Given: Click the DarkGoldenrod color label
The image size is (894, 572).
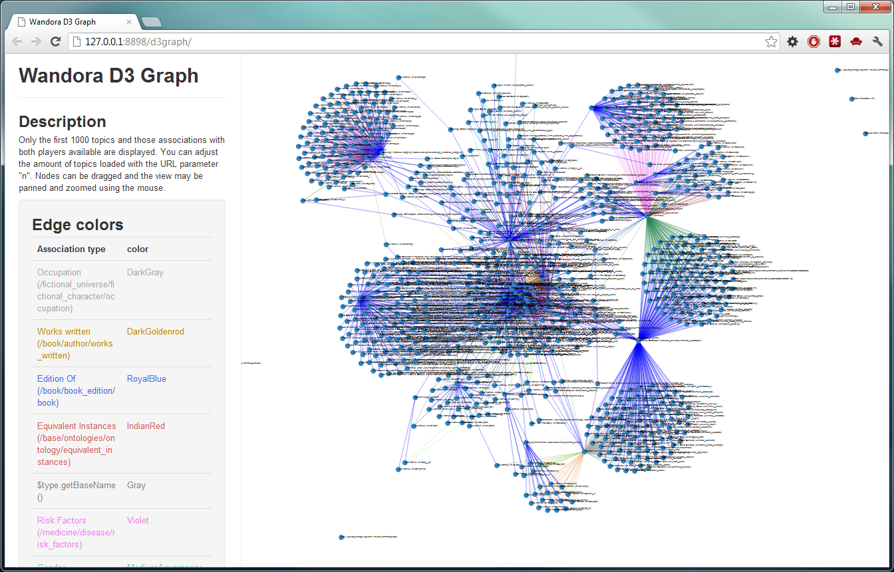Looking at the screenshot, I should 155,332.
